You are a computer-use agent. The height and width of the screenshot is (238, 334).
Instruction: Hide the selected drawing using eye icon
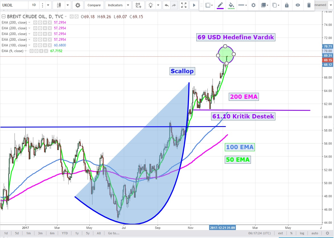pyautogui.click(x=298, y=5)
